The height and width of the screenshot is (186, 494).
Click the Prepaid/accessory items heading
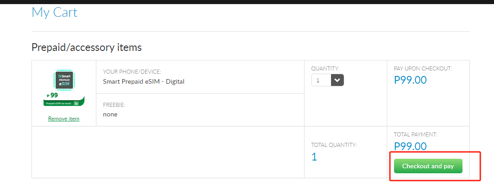[86, 47]
